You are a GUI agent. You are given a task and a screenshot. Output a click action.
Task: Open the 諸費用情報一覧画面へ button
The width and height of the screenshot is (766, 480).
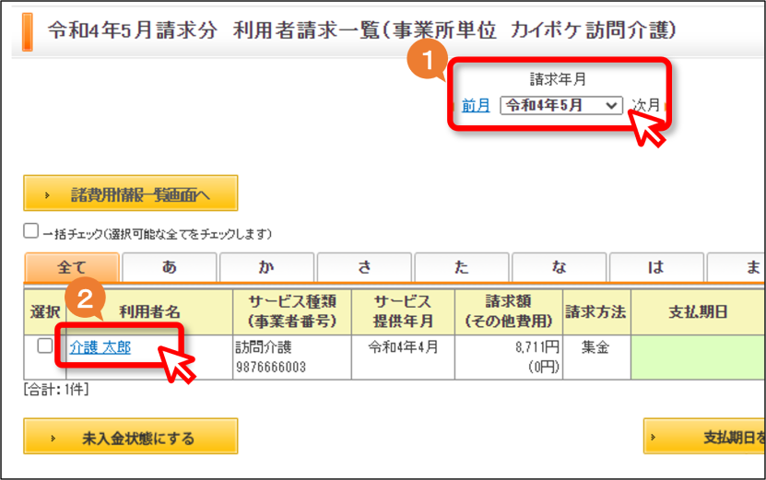click(x=131, y=193)
